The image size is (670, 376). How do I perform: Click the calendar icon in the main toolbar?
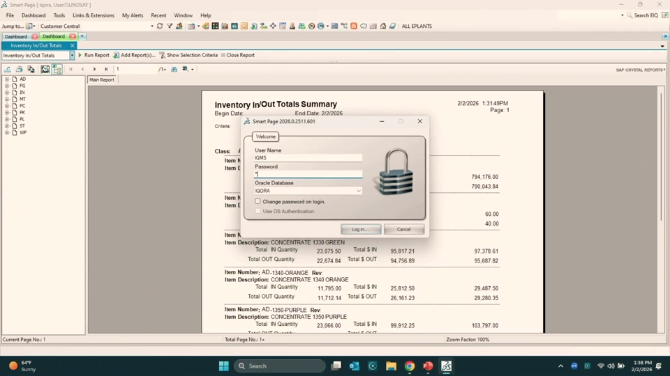tap(283, 26)
